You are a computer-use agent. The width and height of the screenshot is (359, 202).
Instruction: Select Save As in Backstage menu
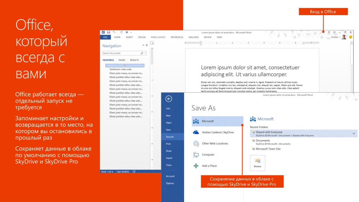[x=172, y=137]
